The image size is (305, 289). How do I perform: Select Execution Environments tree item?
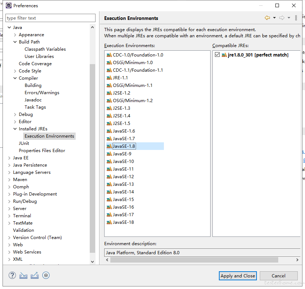pyautogui.click(x=50, y=136)
